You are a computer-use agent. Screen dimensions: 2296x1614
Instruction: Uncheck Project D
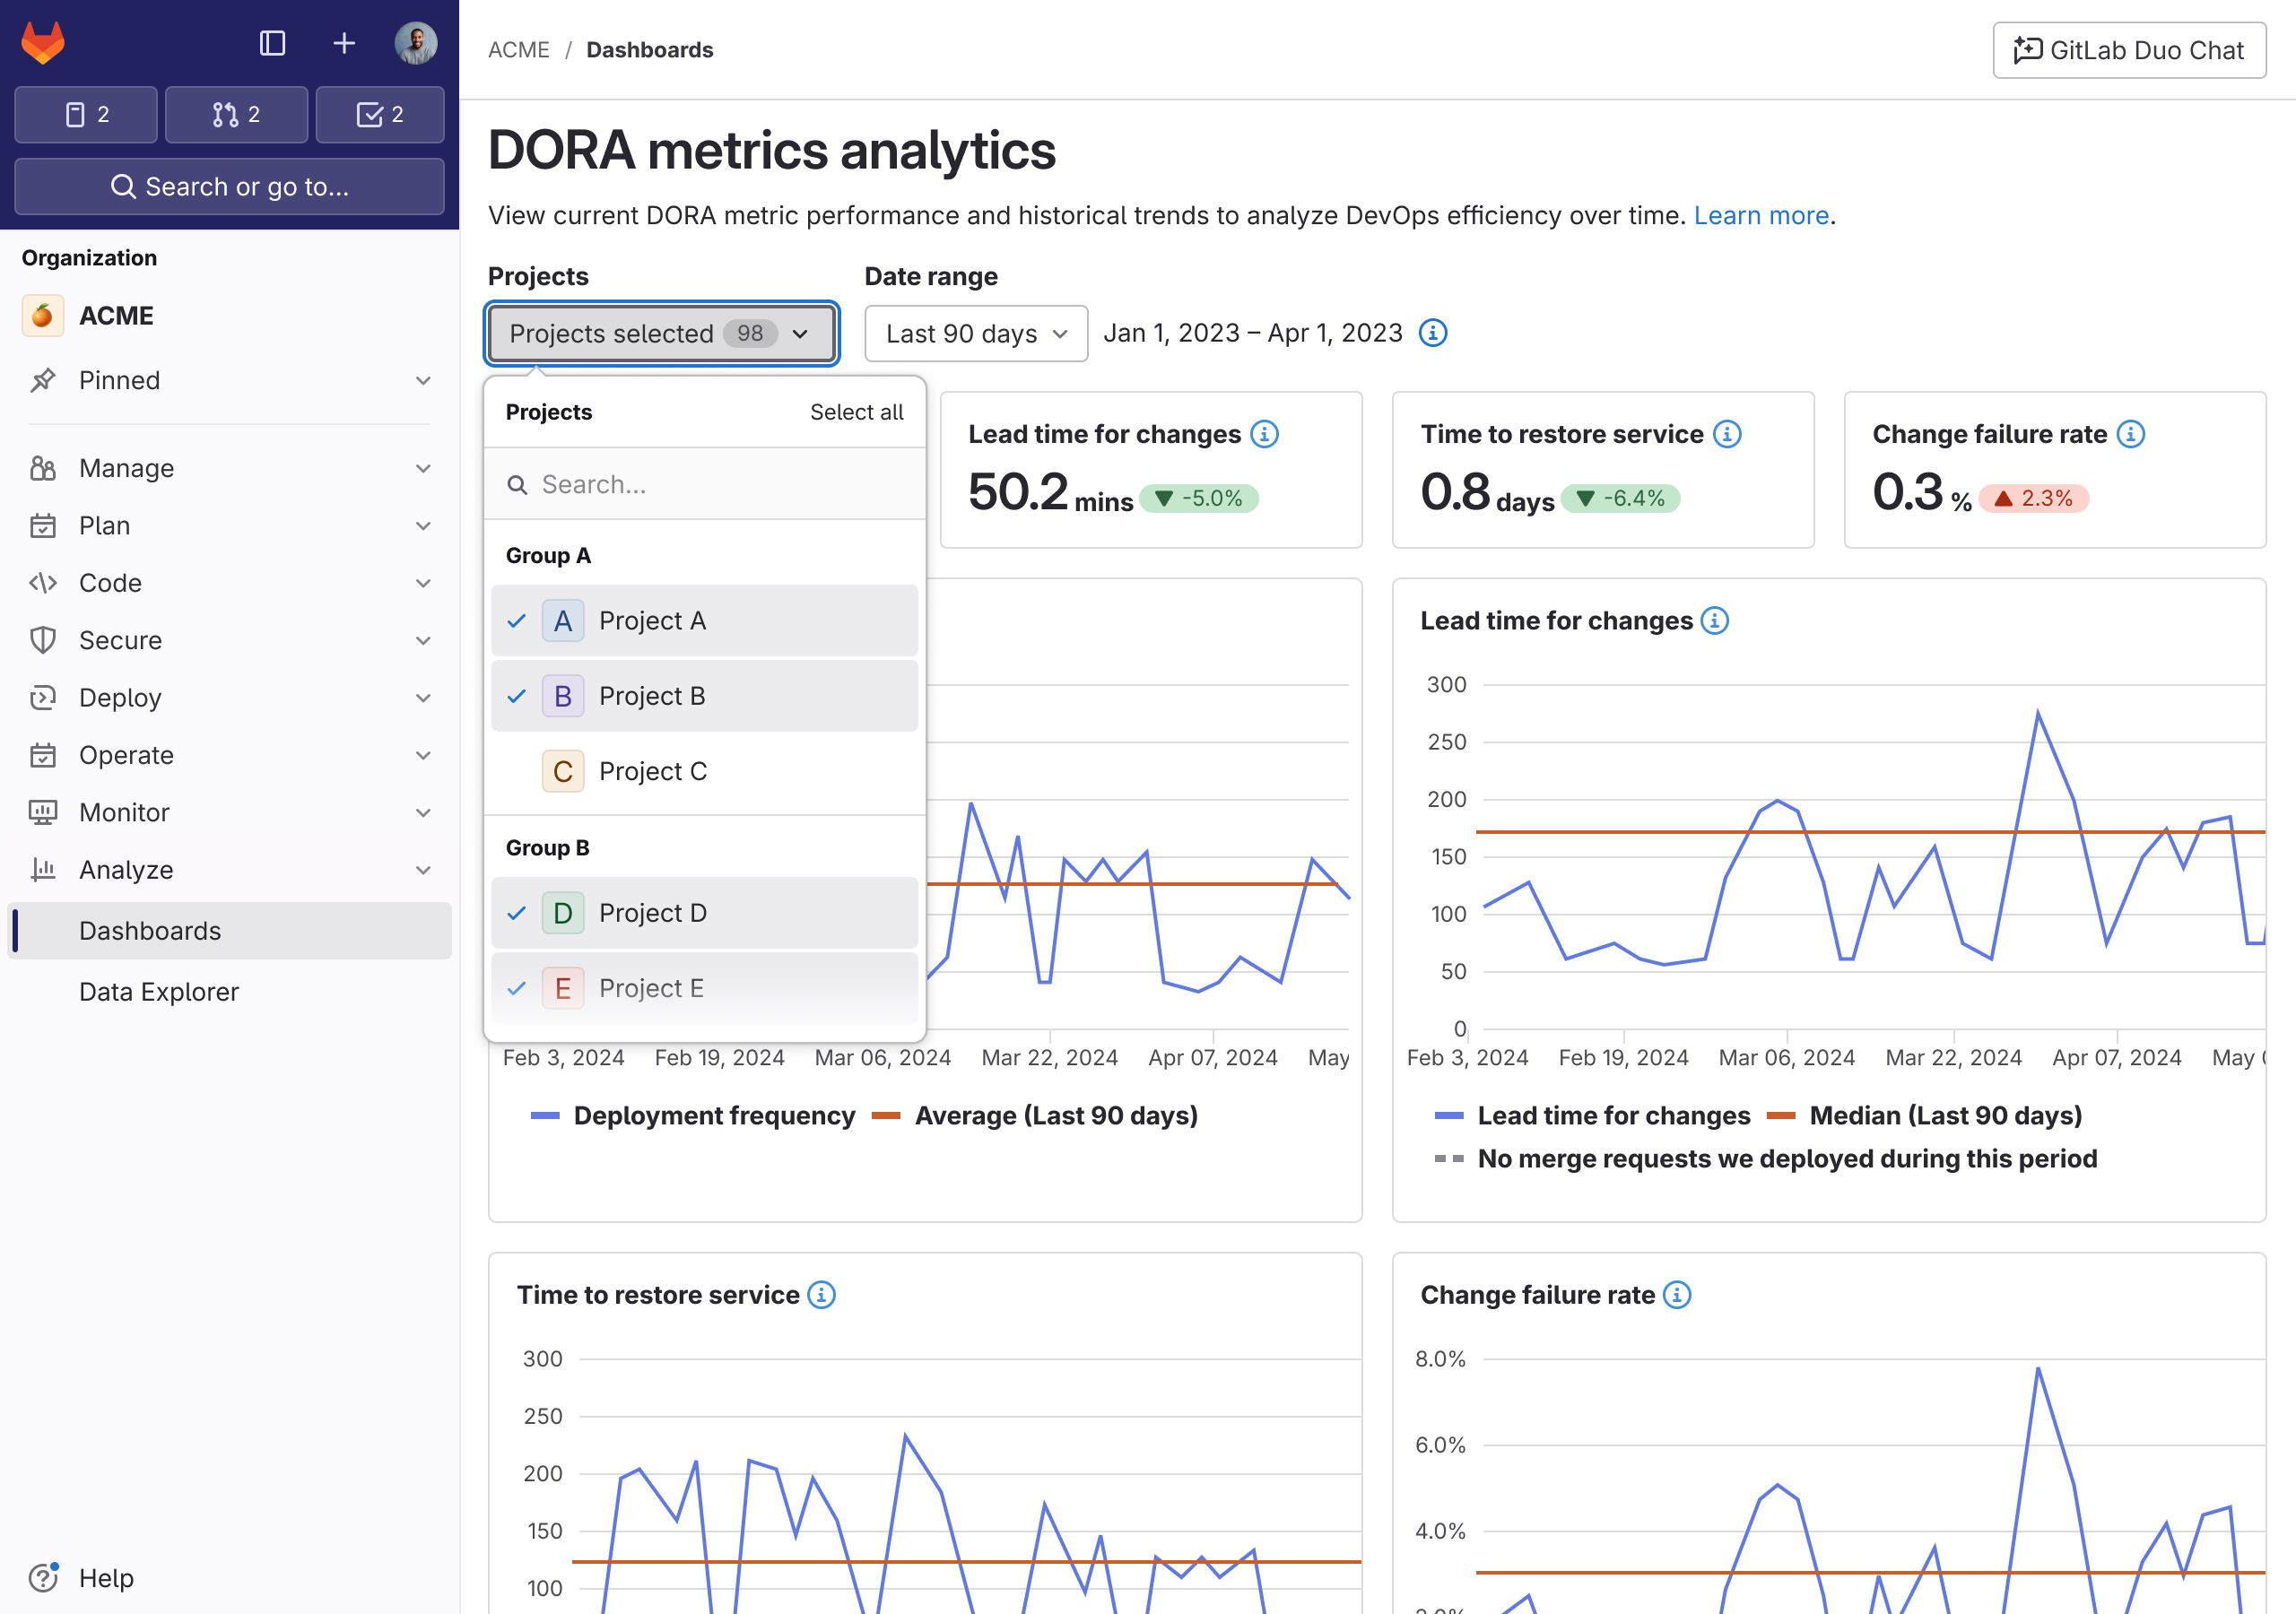click(x=704, y=913)
